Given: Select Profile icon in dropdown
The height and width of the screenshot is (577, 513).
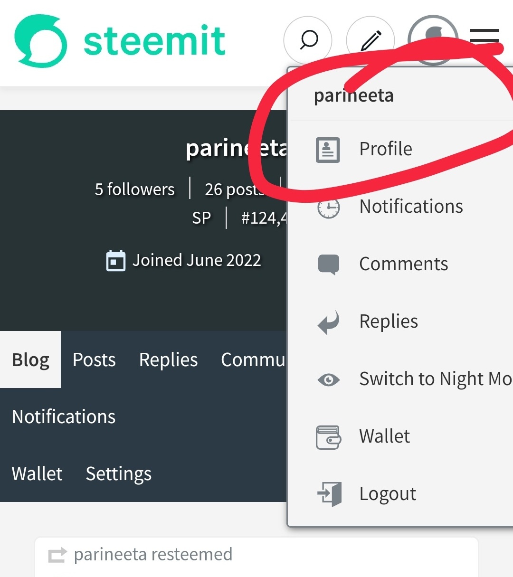Looking at the screenshot, I should point(328,150).
